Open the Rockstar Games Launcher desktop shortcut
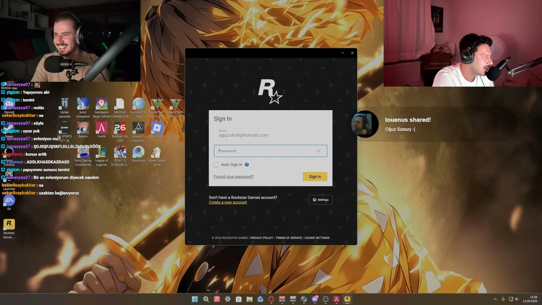Image resolution: width=542 pixels, height=305 pixels. (x=9, y=229)
